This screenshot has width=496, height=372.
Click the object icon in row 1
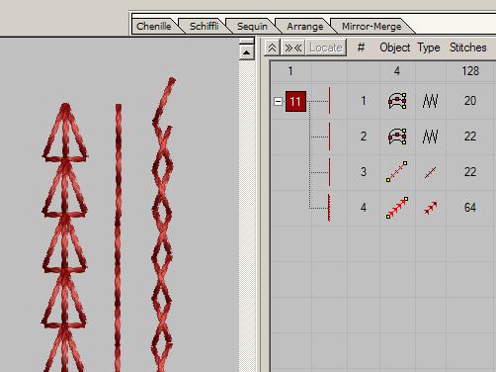[x=397, y=101]
